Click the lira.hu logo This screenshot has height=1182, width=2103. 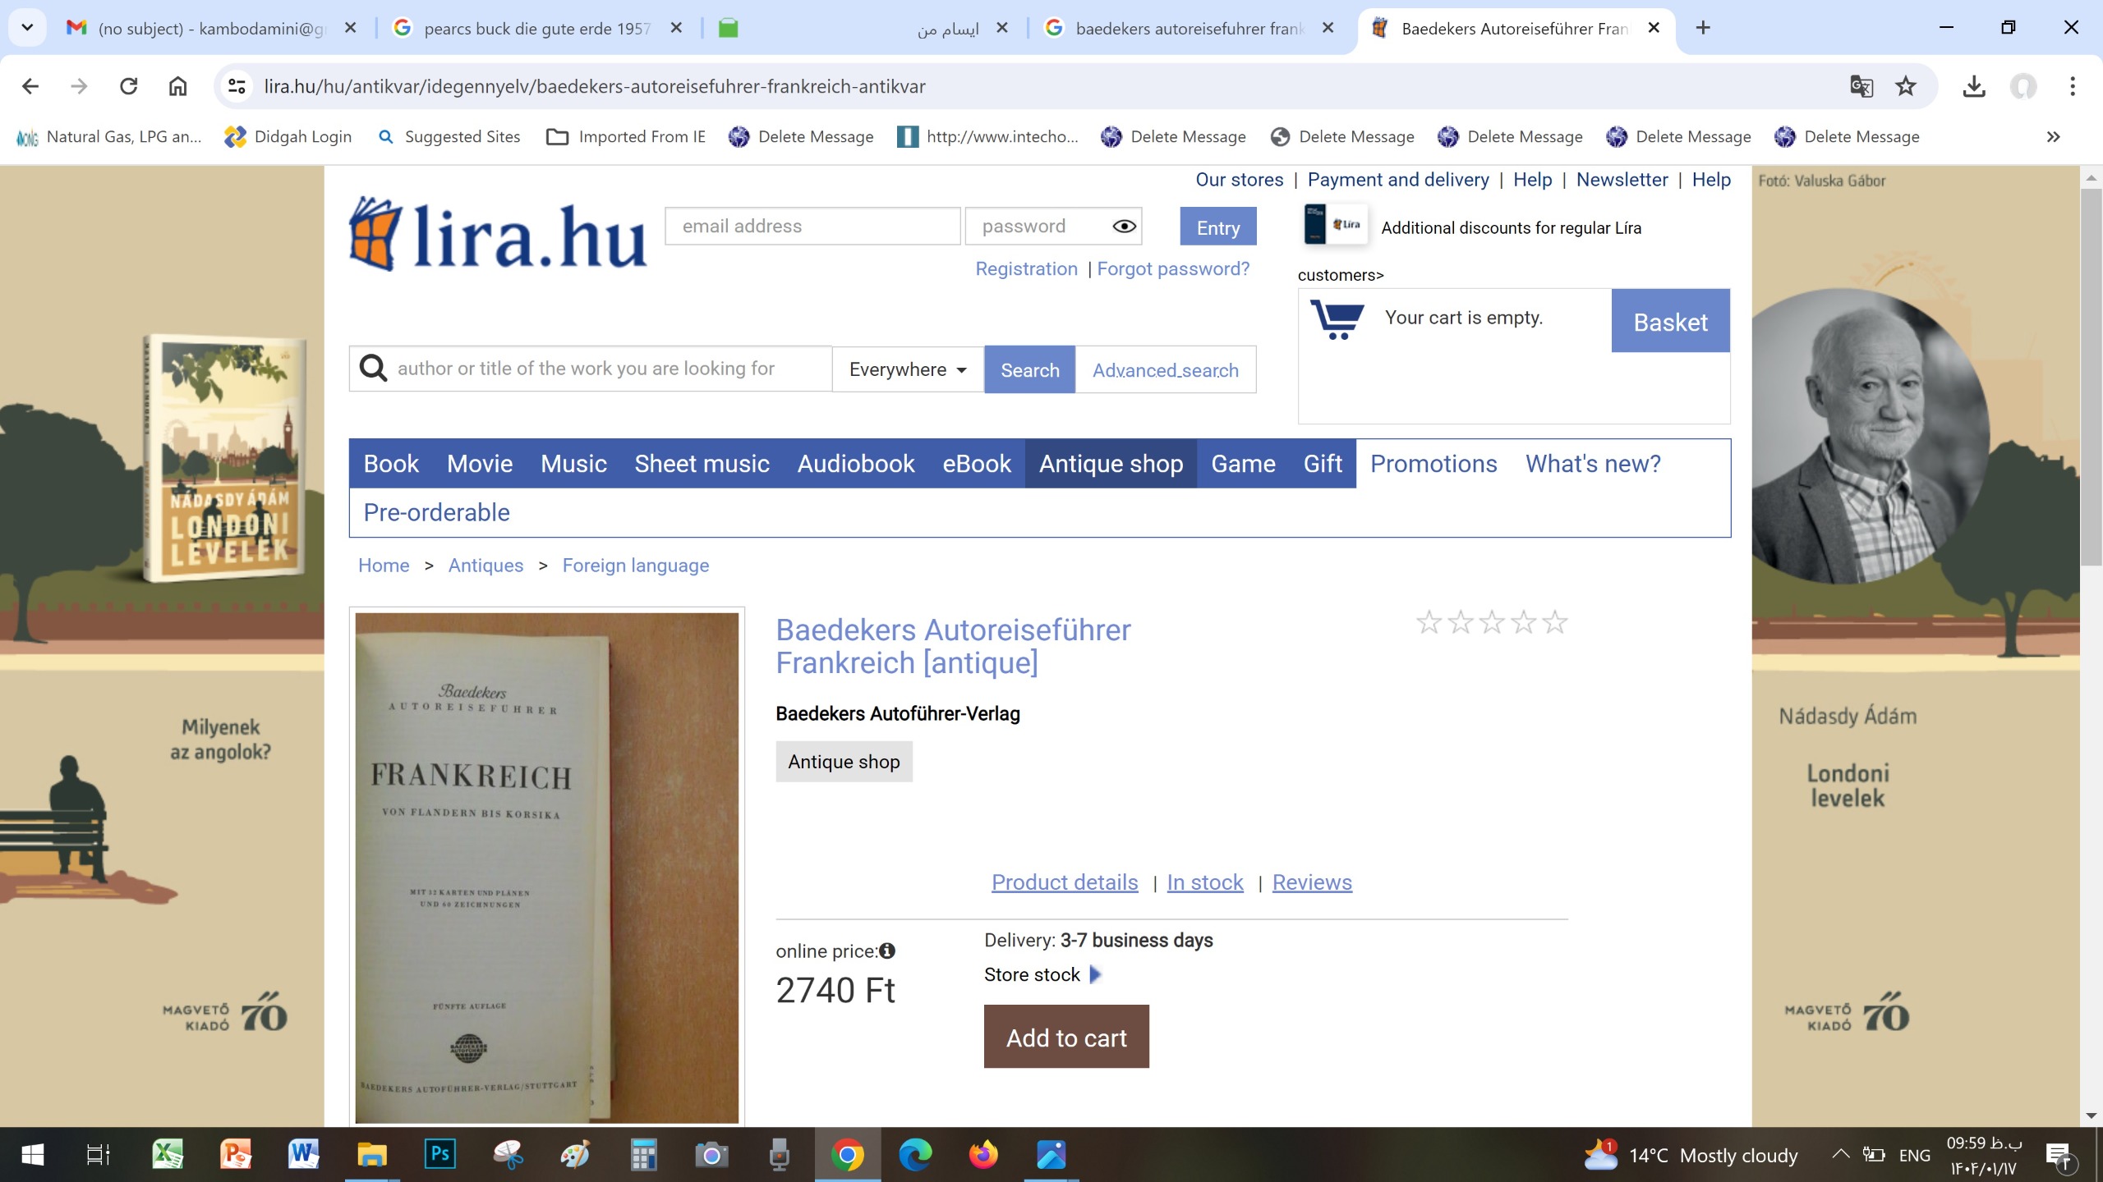point(497,236)
